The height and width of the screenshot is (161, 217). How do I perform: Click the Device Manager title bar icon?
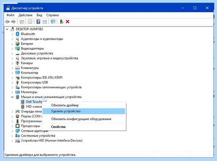point(8,8)
